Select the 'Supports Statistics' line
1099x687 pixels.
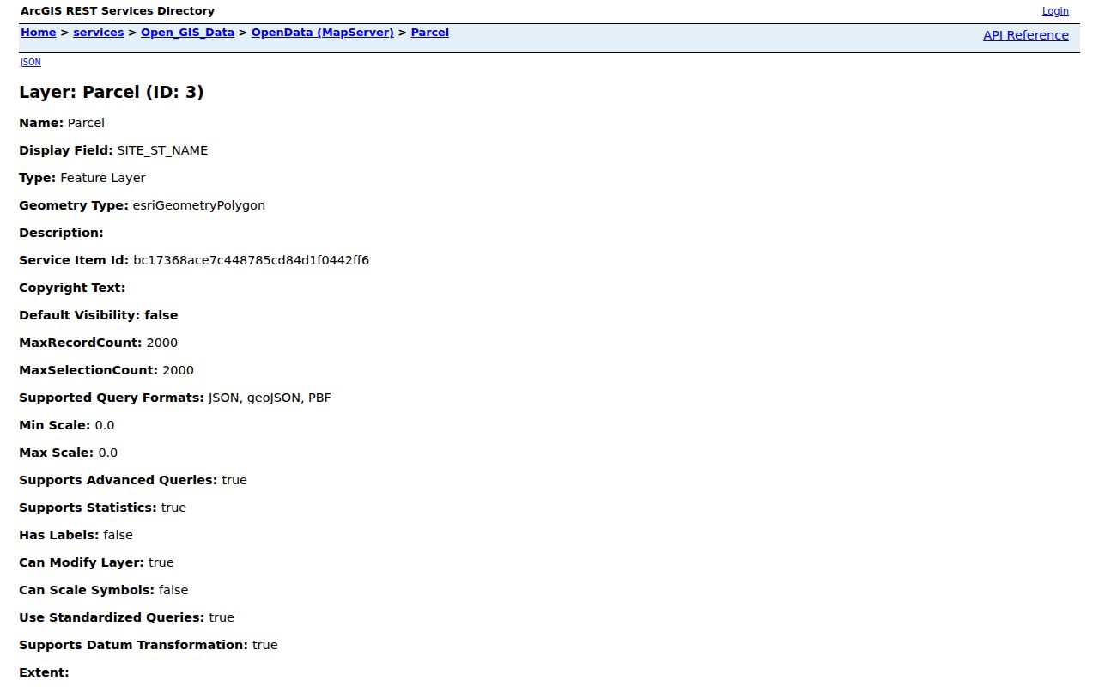click(x=103, y=508)
